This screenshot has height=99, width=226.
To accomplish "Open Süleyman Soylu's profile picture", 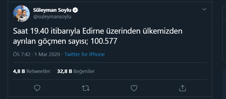I will click(x=21, y=14).
